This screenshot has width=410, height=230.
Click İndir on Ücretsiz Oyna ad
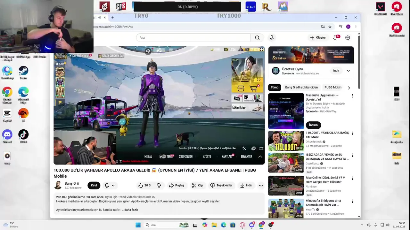336,71
